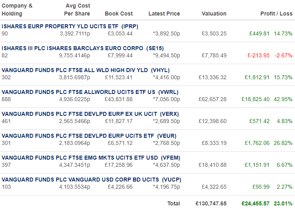Select the total profit £24,455.57

point(256,203)
